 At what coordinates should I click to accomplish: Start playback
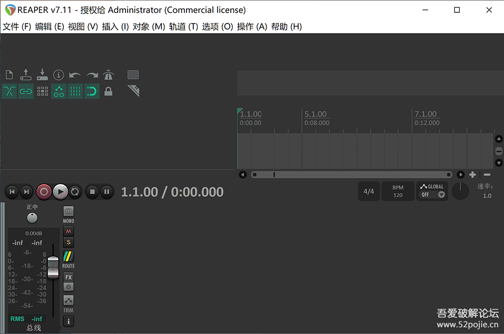(x=60, y=192)
